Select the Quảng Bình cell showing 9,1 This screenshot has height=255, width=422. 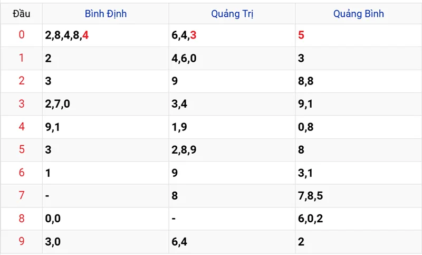[305, 104]
